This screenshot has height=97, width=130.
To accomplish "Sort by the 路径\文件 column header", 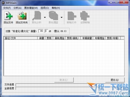I will 21,38.
